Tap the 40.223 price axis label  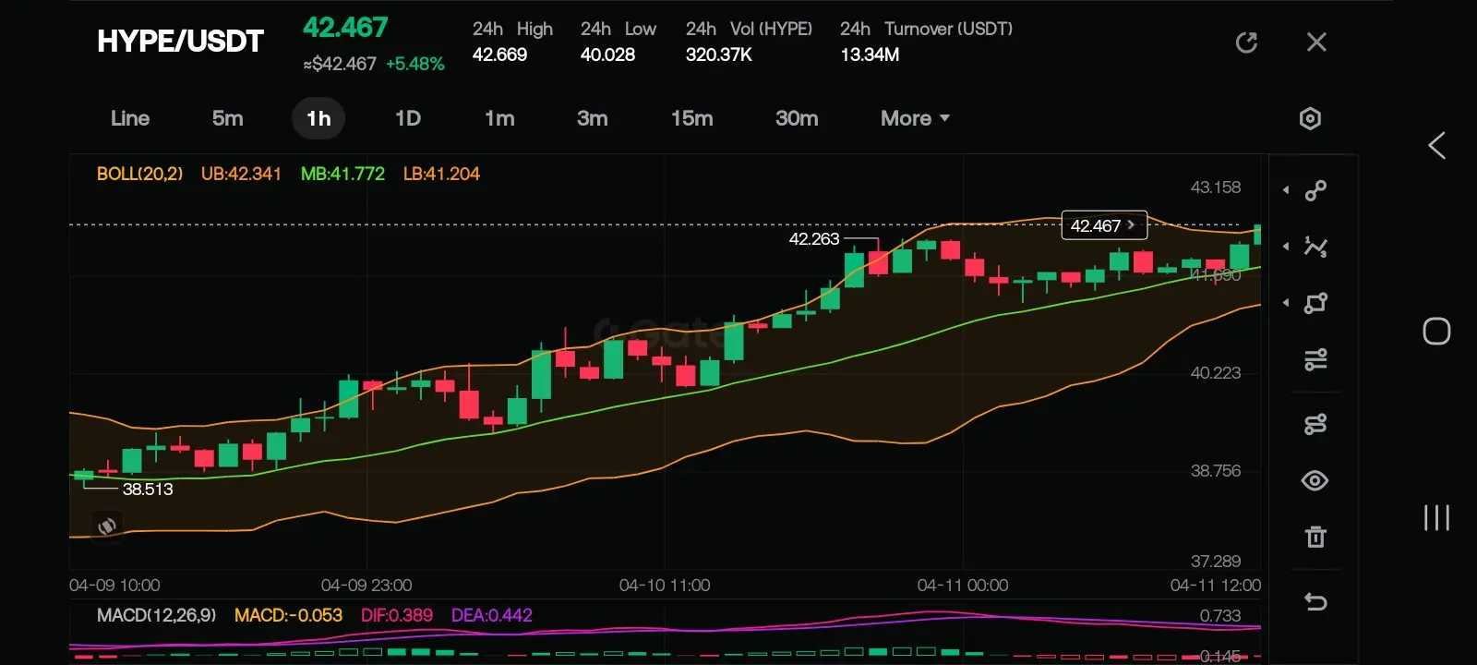coord(1216,373)
